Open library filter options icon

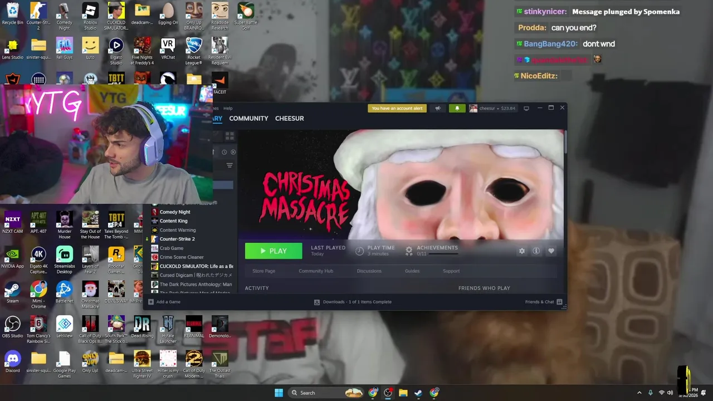pyautogui.click(x=229, y=165)
